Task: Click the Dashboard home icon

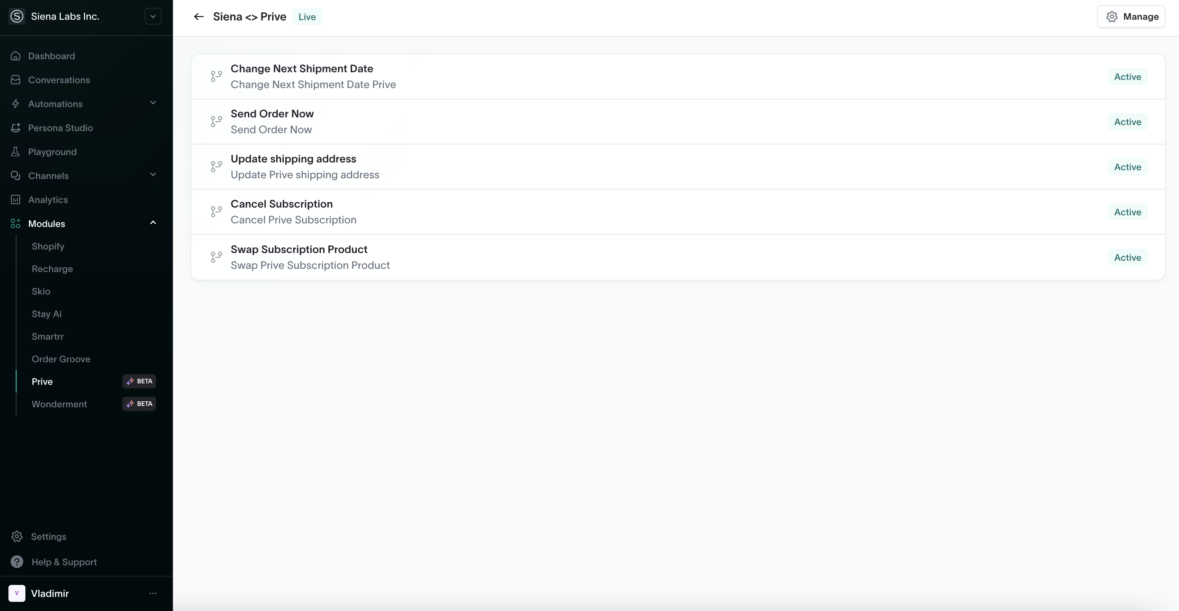Action: (x=16, y=56)
